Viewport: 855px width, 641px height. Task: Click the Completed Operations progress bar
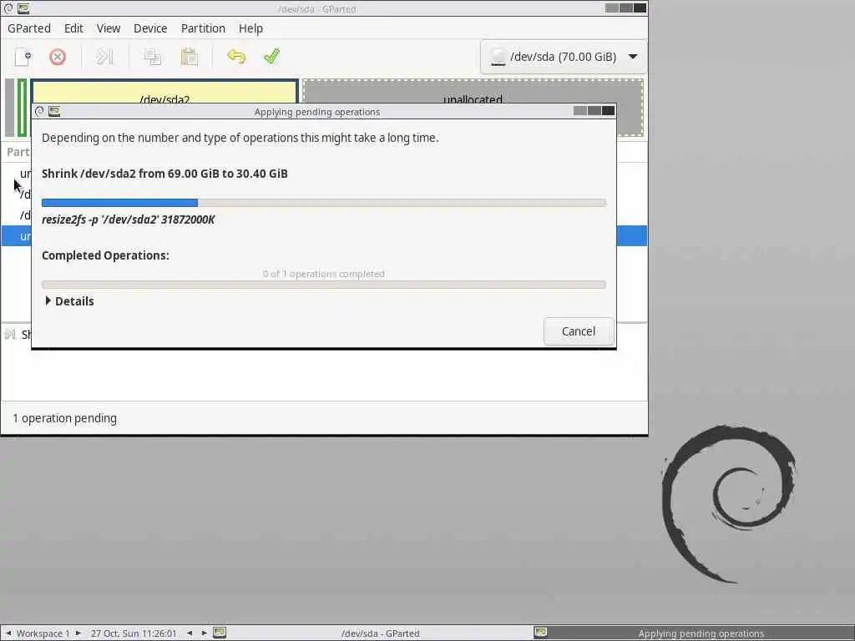[x=324, y=285]
